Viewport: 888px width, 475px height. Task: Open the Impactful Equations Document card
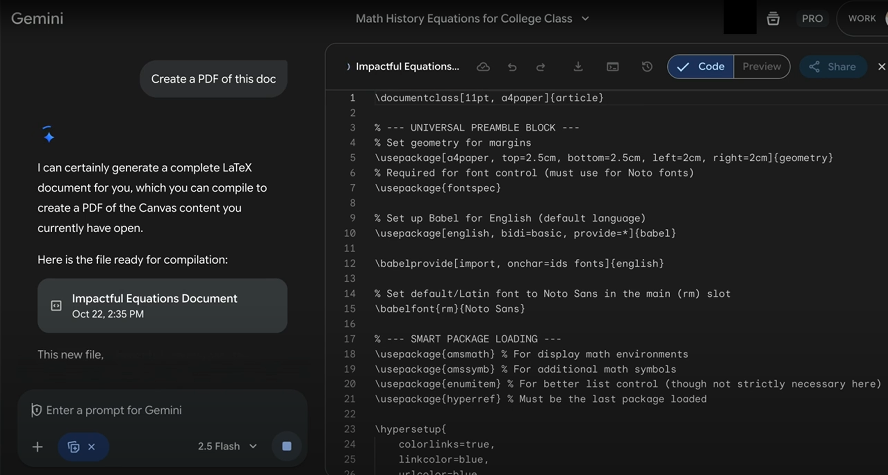click(162, 305)
